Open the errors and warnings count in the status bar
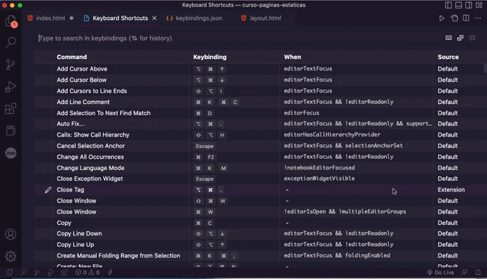This screenshot has height=279, width=487. 88,273
